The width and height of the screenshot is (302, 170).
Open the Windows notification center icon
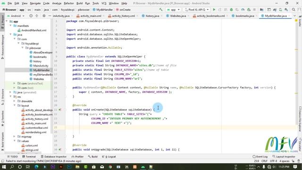[295, 167]
